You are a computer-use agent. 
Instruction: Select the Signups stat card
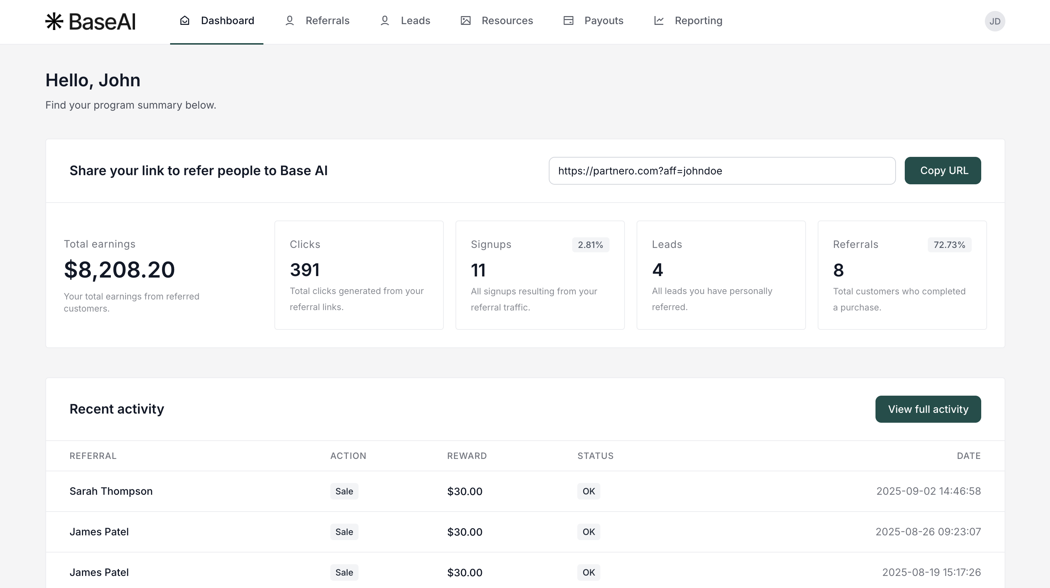tap(540, 275)
